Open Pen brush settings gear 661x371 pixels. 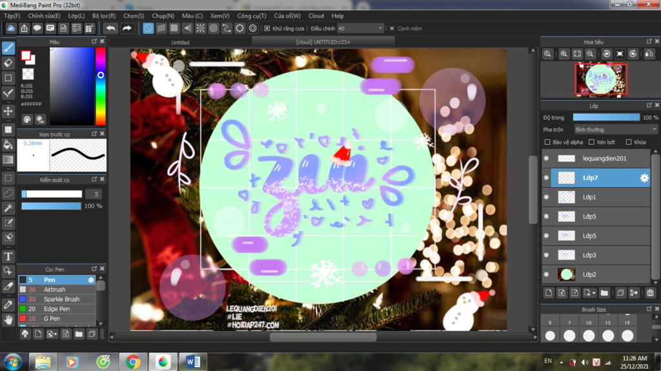(x=90, y=280)
